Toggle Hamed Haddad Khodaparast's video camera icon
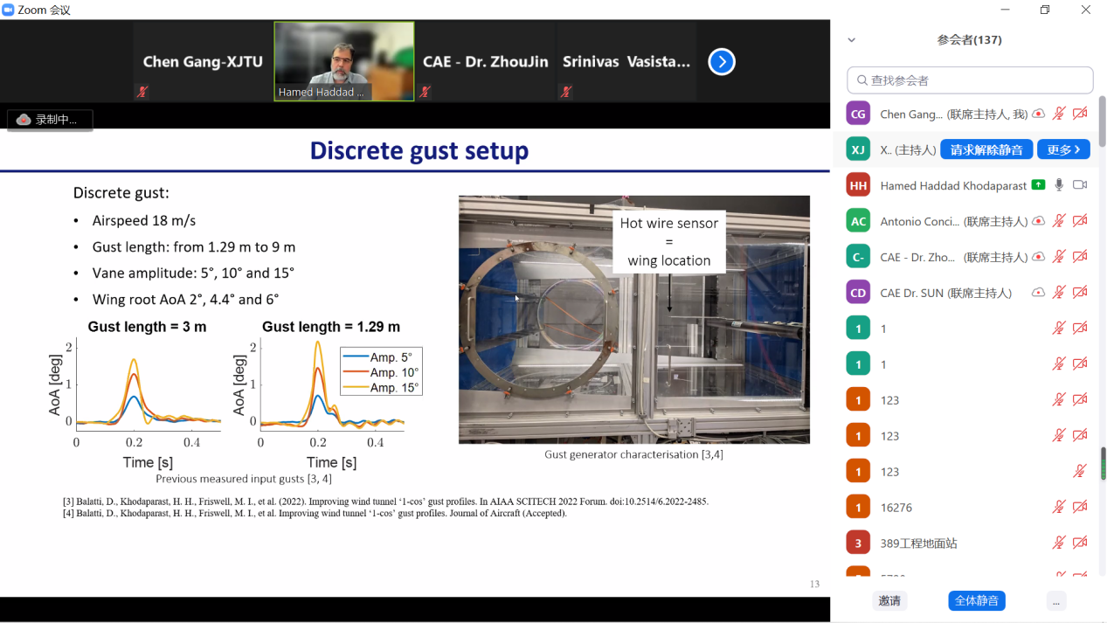1107x623 pixels. point(1080,185)
